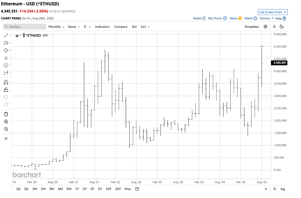Select the 2M time range
The height and width of the screenshot is (198, 301).
point(43,189)
